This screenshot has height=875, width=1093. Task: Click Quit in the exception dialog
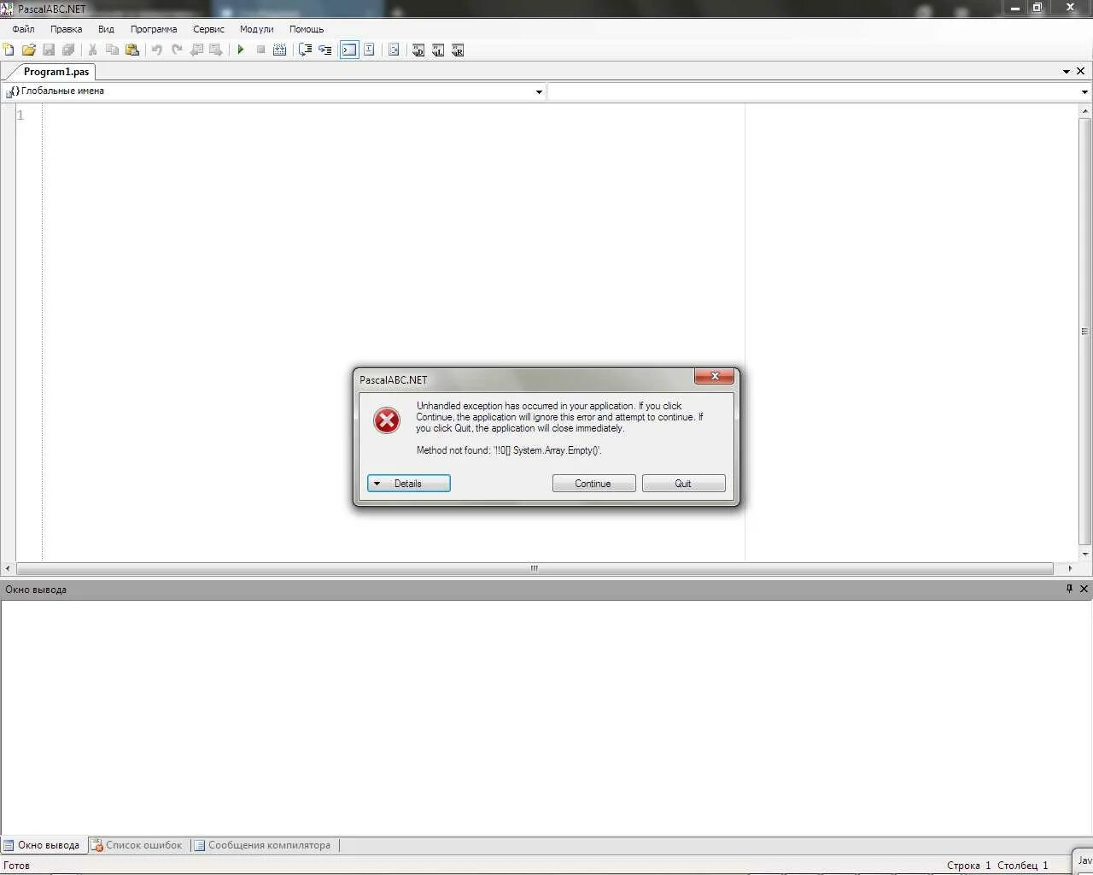click(x=683, y=484)
